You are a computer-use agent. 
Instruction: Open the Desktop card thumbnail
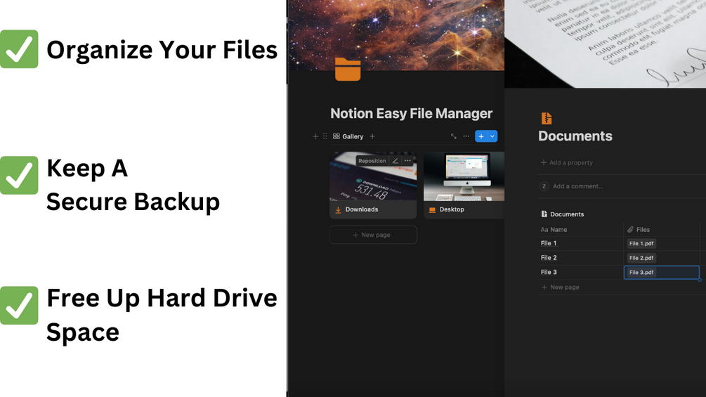[464, 176]
